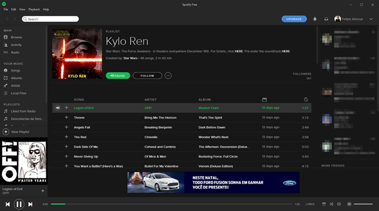Open album Wonder What's Next
Image resolution: width=379 pixels, height=211 pixels.
pos(213,137)
